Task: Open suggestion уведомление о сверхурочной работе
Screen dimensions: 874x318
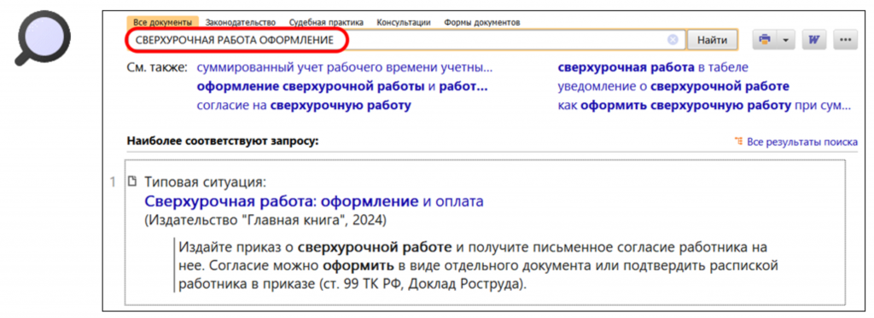Action: tap(674, 87)
